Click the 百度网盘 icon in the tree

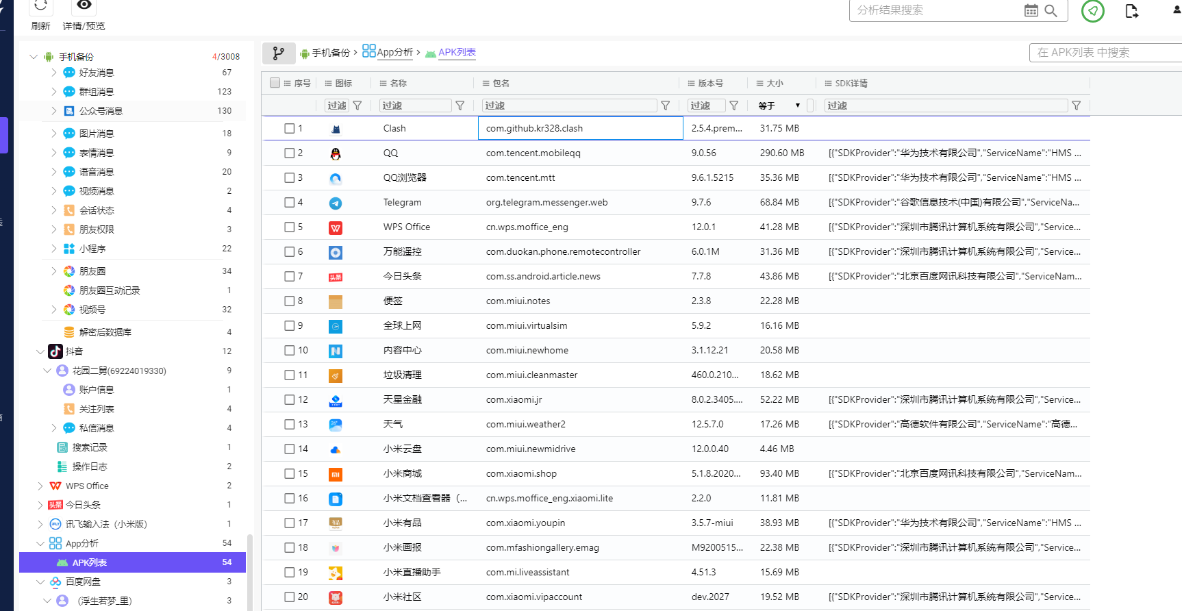pyautogui.click(x=55, y=582)
